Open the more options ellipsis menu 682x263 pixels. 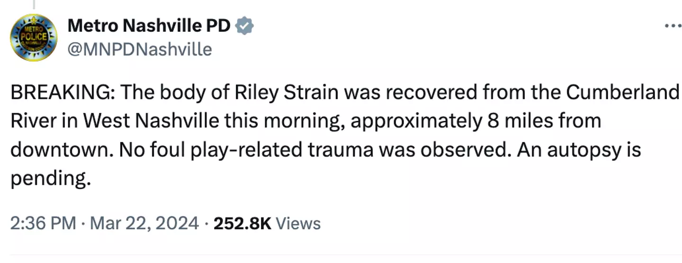point(672,26)
